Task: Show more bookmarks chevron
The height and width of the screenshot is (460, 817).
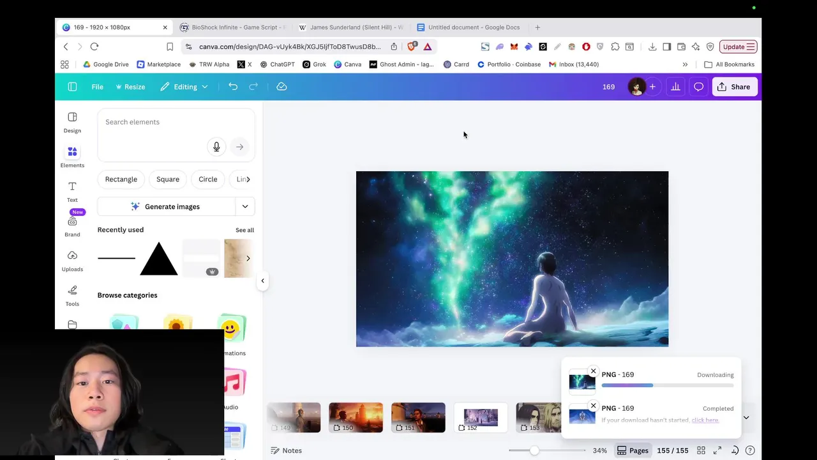Action: point(685,65)
